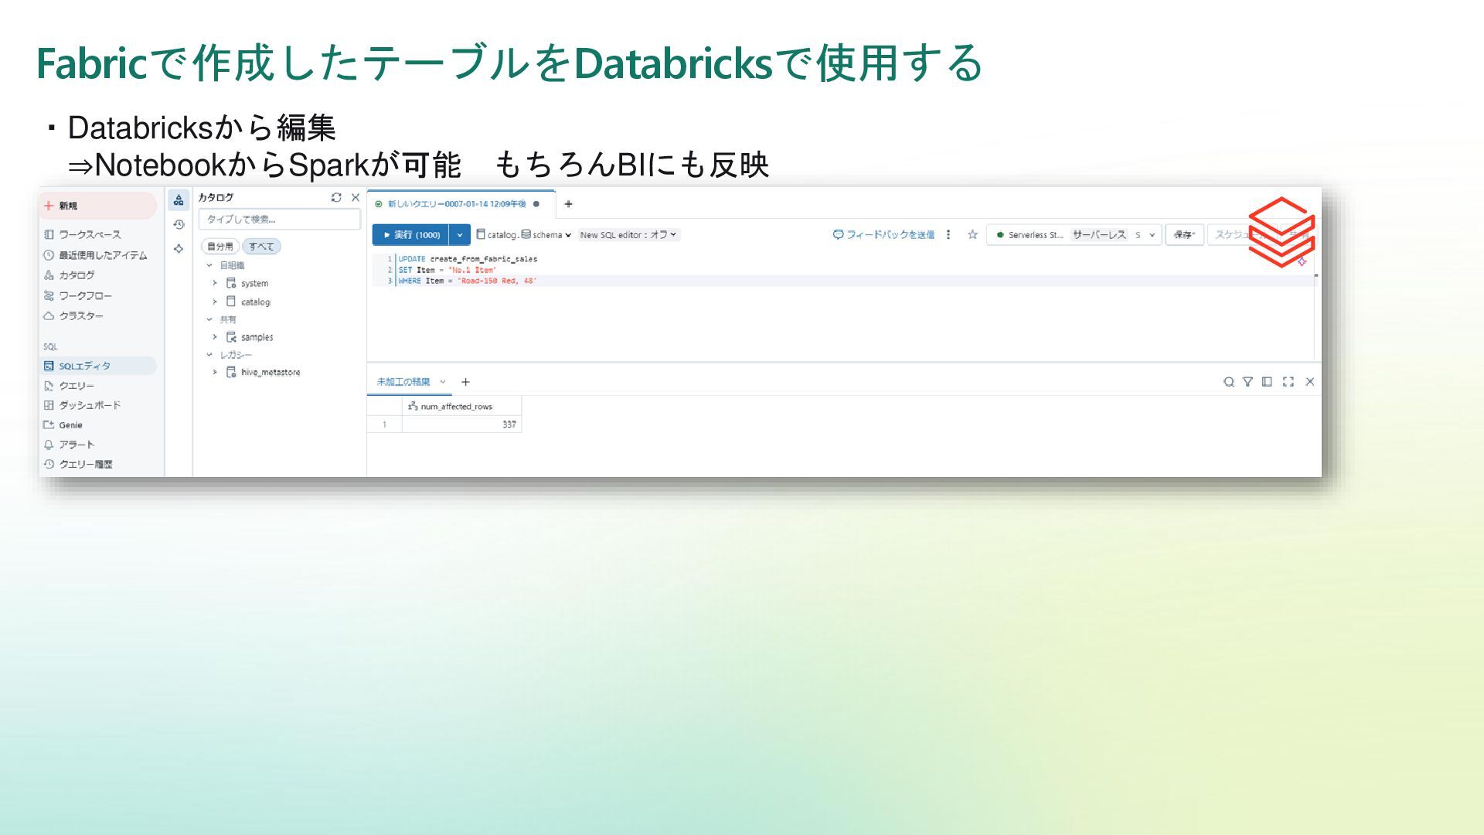Click the catalog search input field
The width and height of the screenshot is (1484, 835).
click(x=279, y=220)
